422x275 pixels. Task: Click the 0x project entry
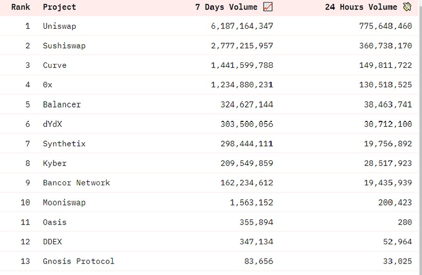tap(48, 85)
